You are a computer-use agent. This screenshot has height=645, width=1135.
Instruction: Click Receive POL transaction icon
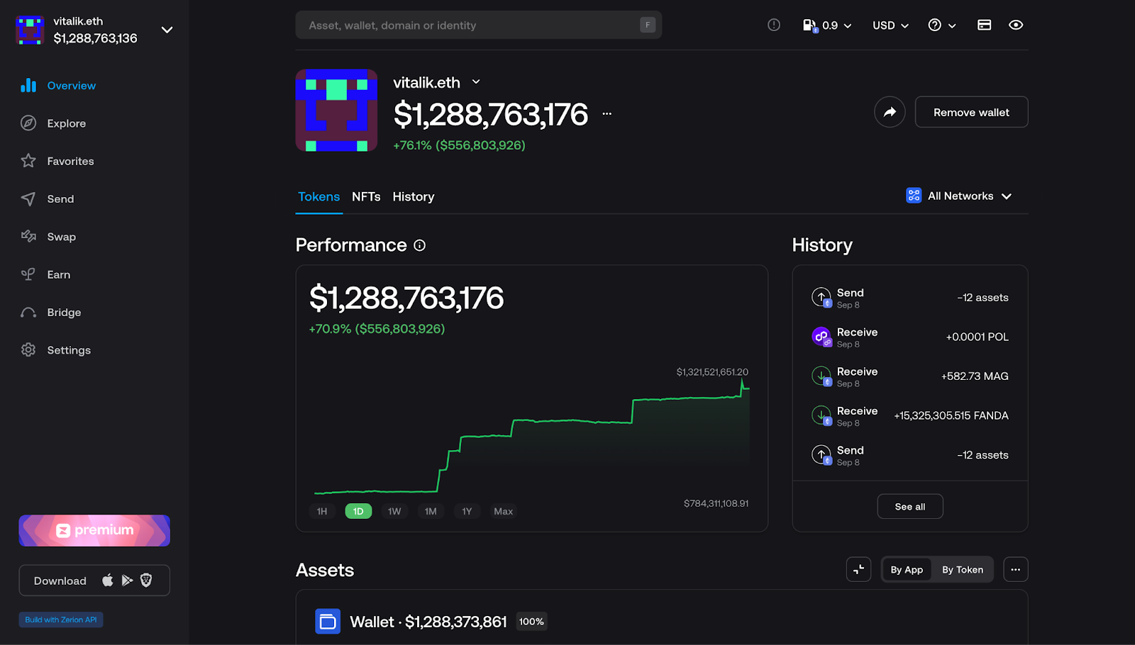pyautogui.click(x=821, y=337)
